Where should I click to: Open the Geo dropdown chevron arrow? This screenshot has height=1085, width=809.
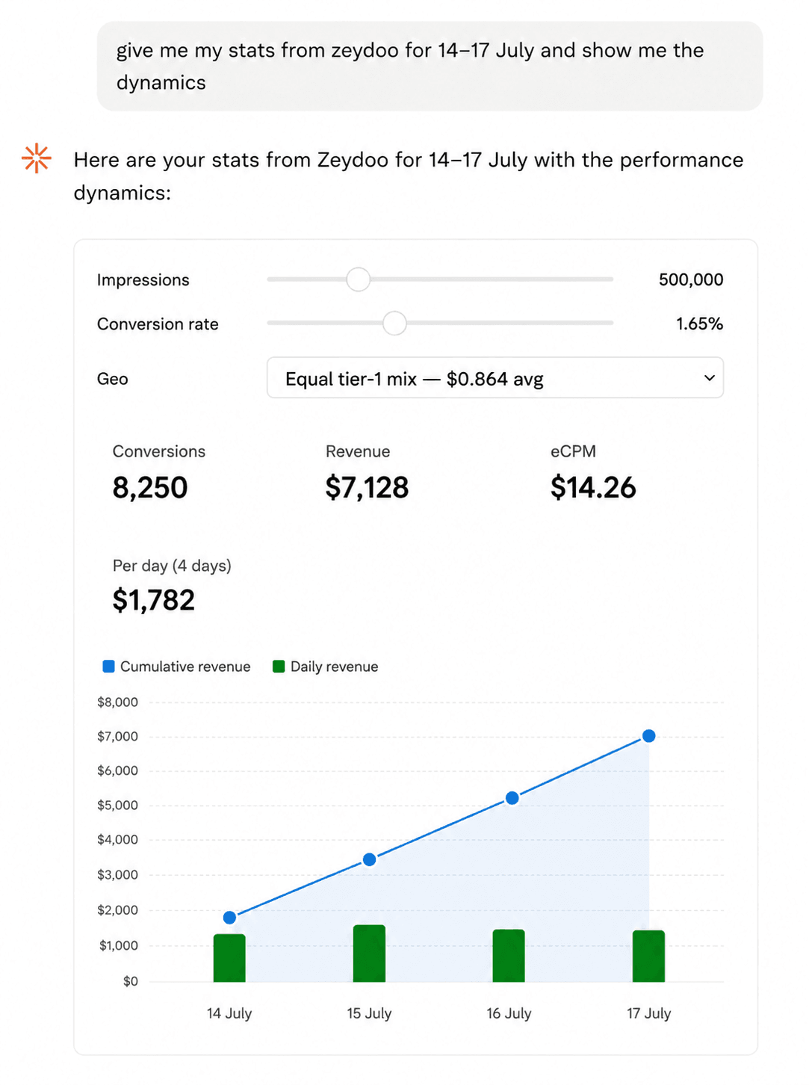[x=709, y=378]
